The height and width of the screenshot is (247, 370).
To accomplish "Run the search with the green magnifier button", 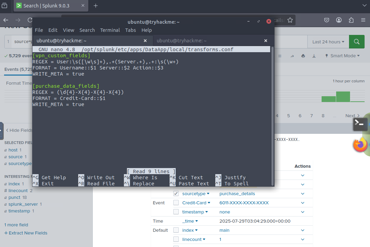I will tap(356, 42).
